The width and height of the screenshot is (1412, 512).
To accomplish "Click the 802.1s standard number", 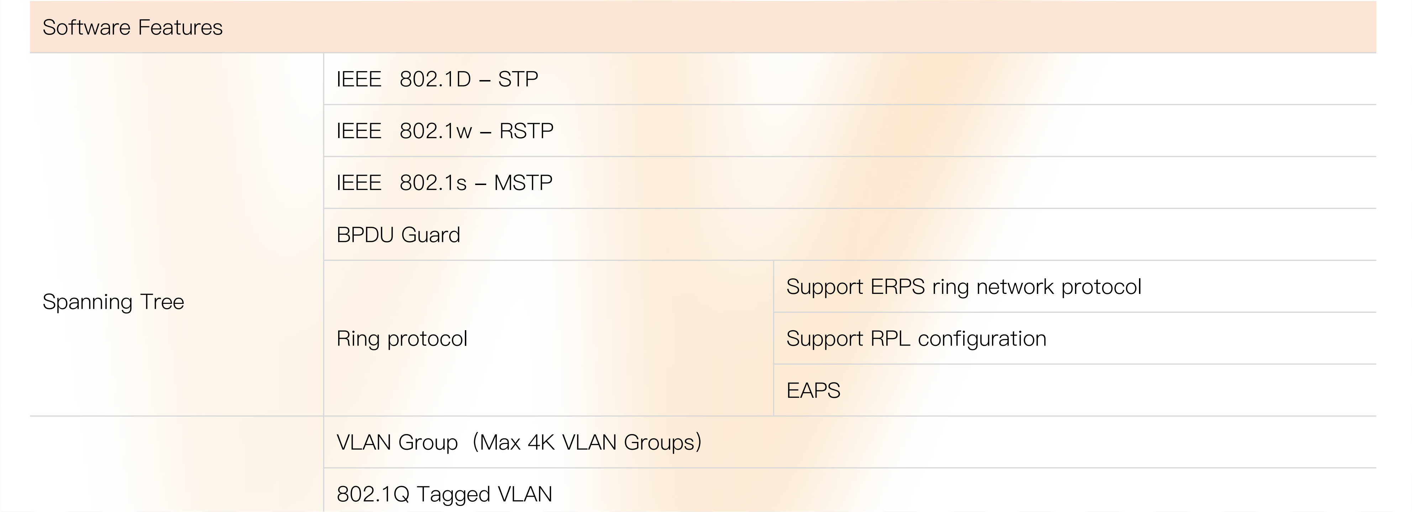I will click(x=433, y=183).
